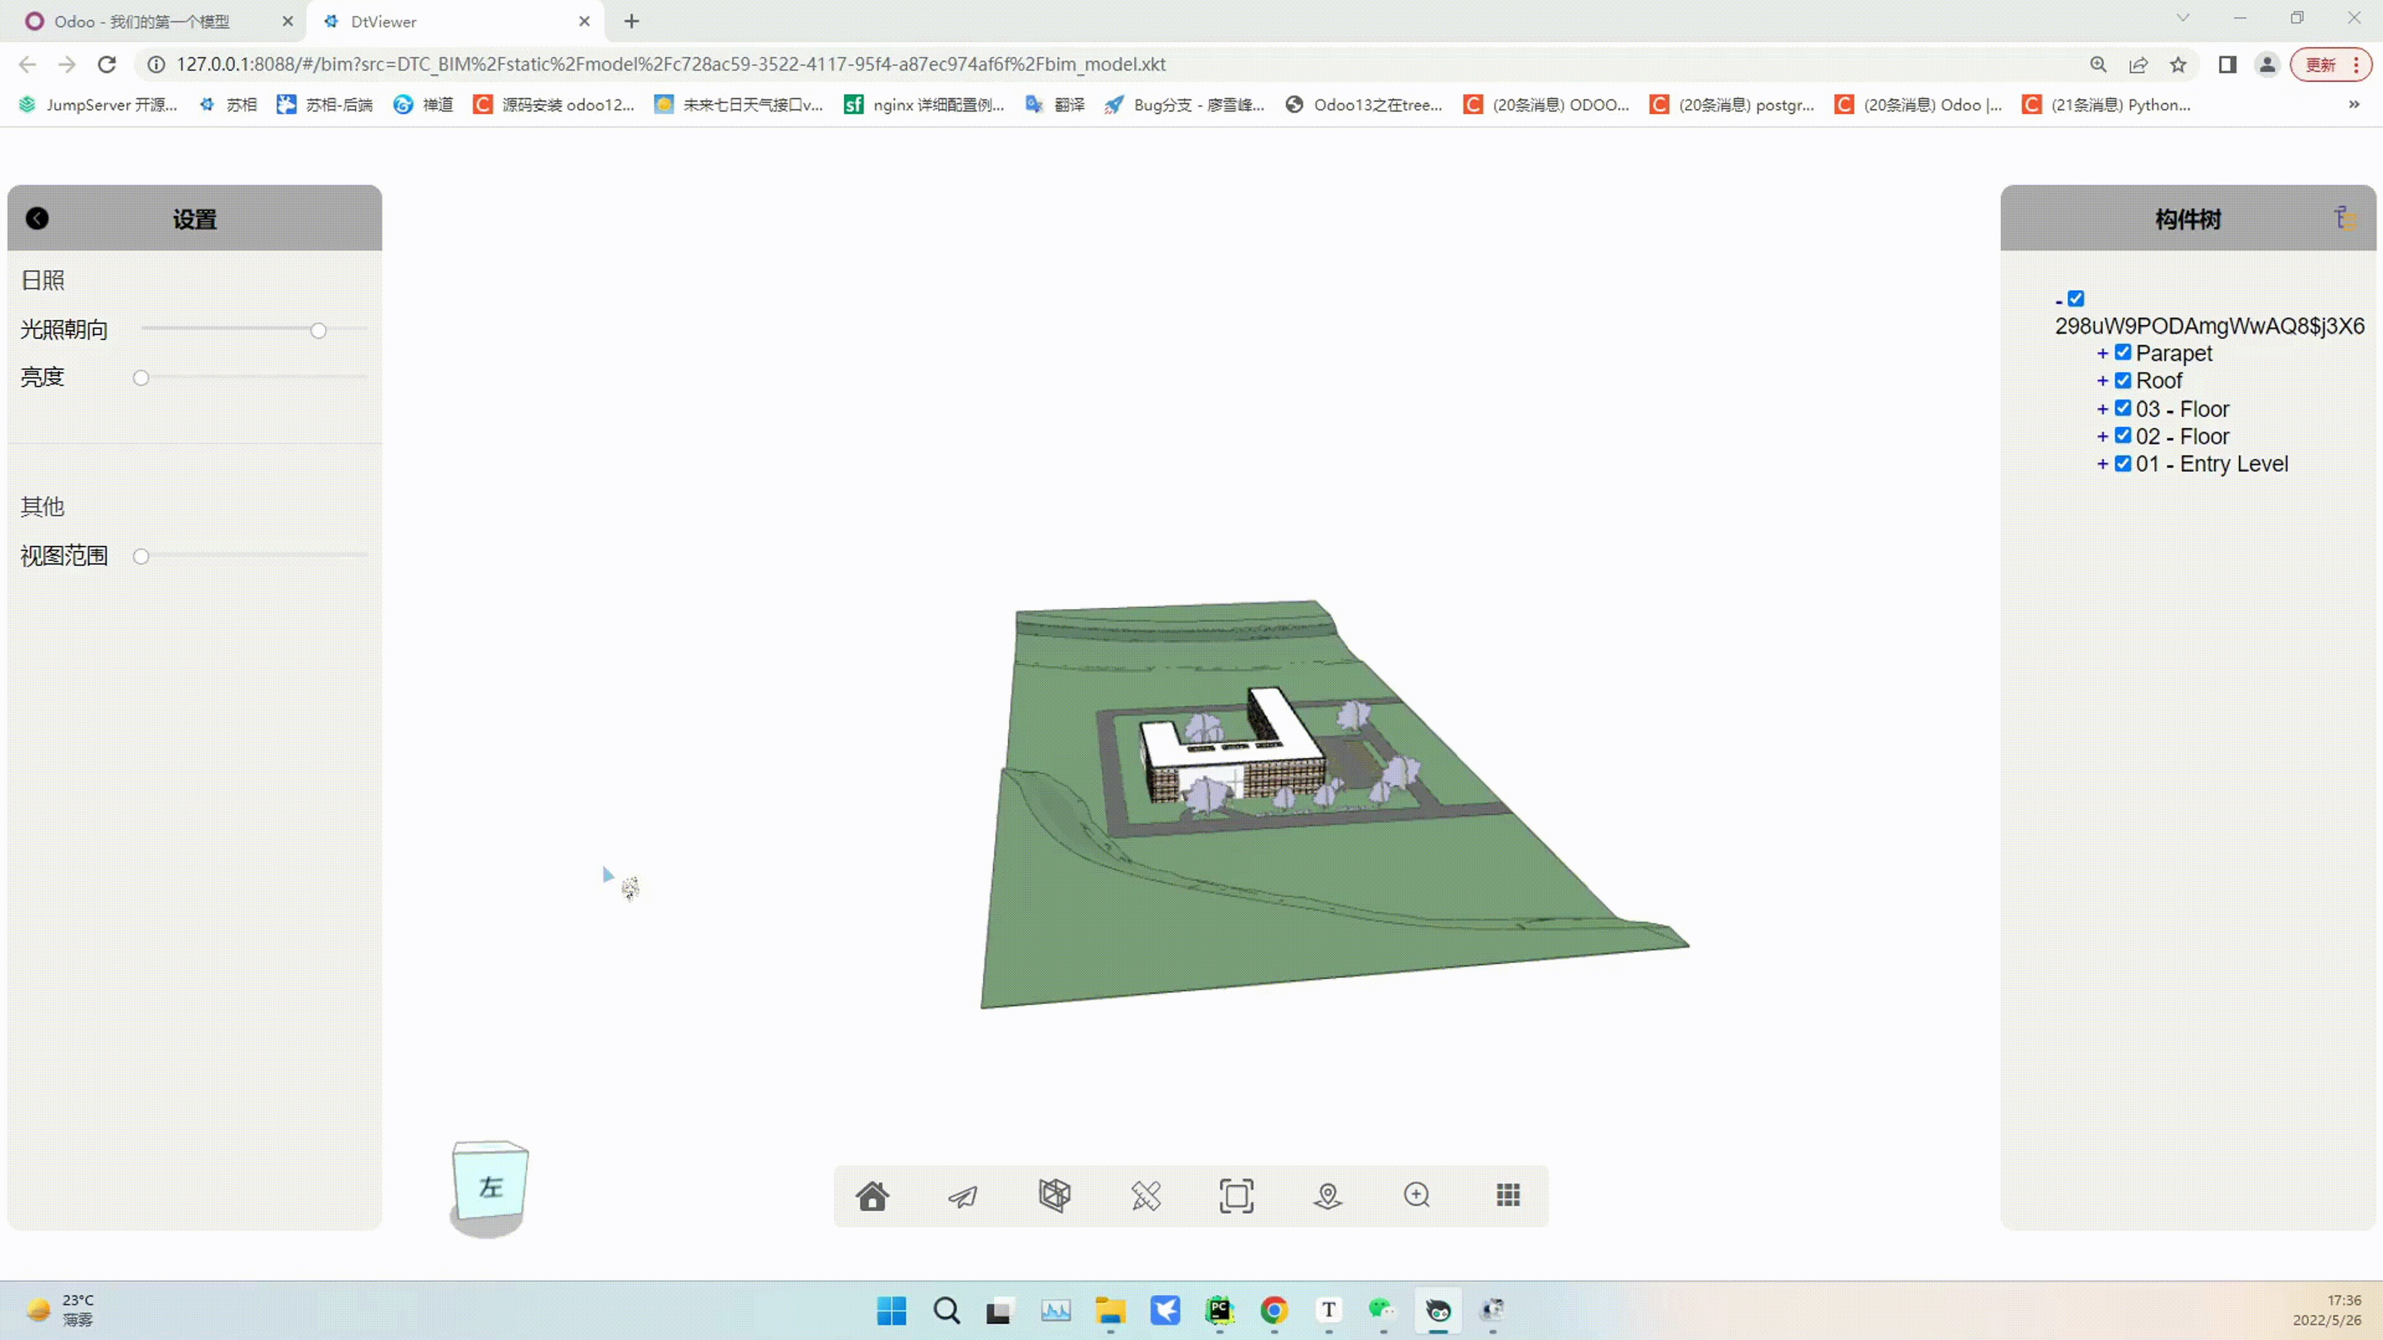The height and width of the screenshot is (1340, 2383).
Task: Click the home view icon in toolbar
Action: [871, 1195]
